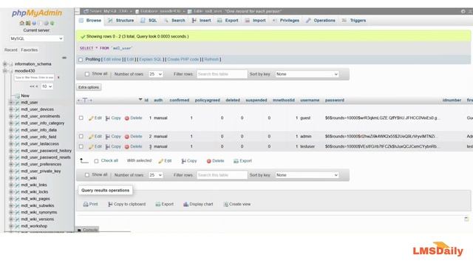Select the mdl_wiki_pages table in tree
473x266 pixels.
click(x=35, y=199)
